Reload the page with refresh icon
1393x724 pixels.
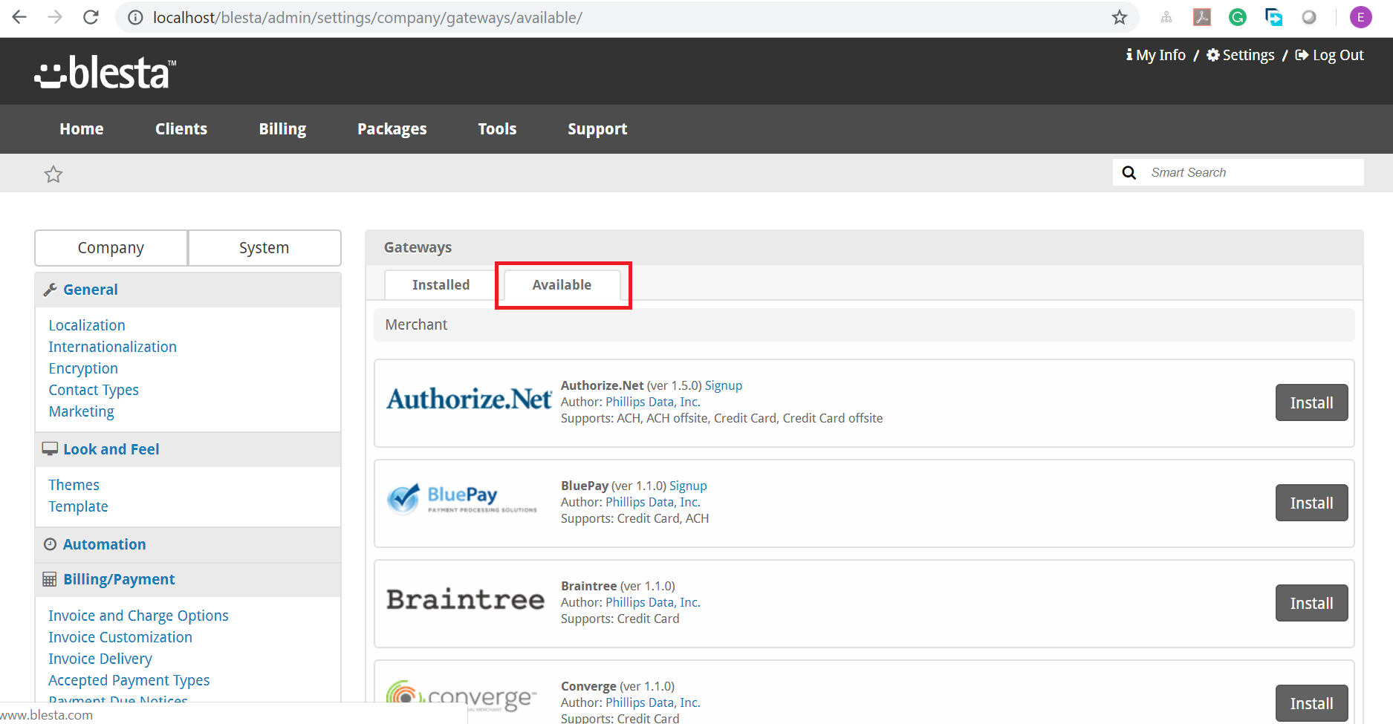point(91,17)
